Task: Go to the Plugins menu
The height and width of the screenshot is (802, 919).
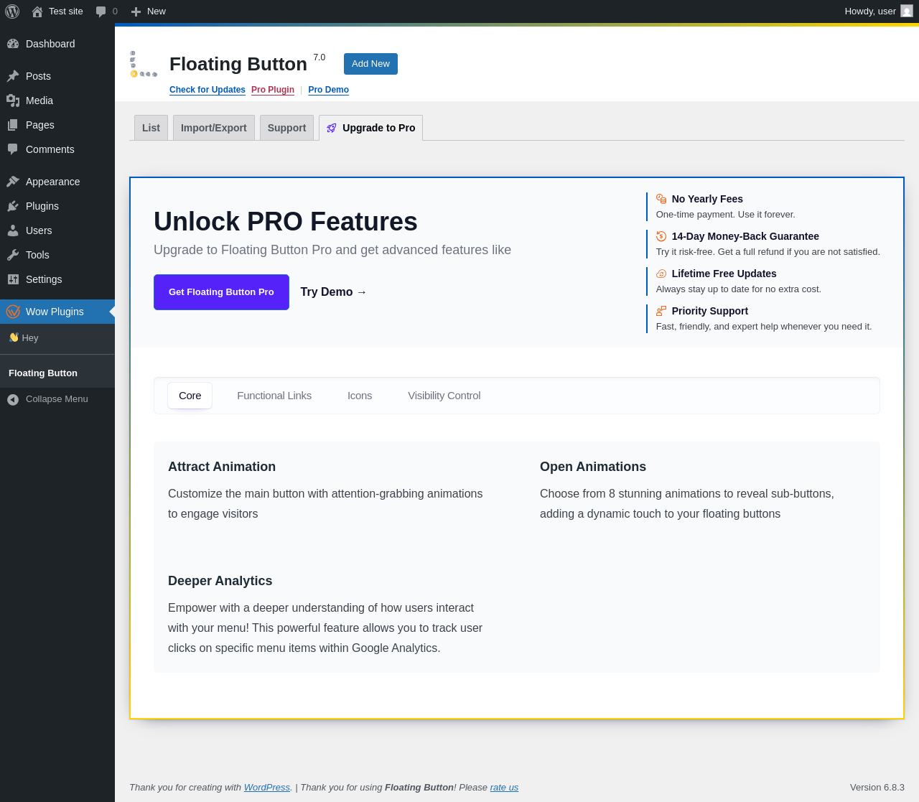Action: pos(57,206)
